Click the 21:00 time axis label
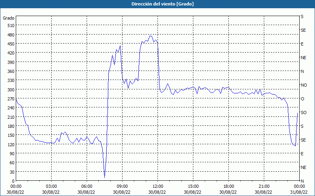Image resolution: width=315 pixels, height=196 pixels. [x=264, y=187]
